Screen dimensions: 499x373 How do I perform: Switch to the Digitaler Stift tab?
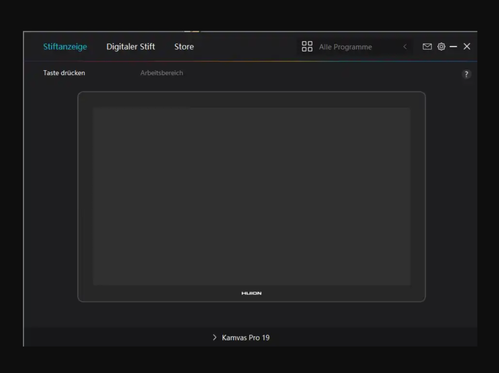click(131, 46)
